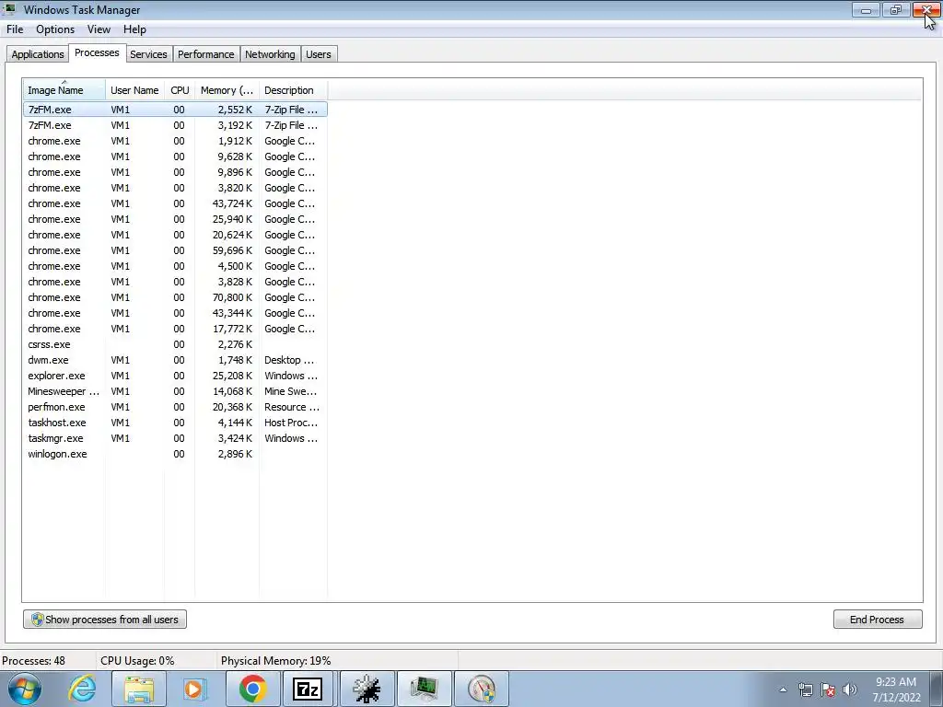Select the taskmgr.exe process
This screenshot has width=943, height=707.
coord(175,437)
